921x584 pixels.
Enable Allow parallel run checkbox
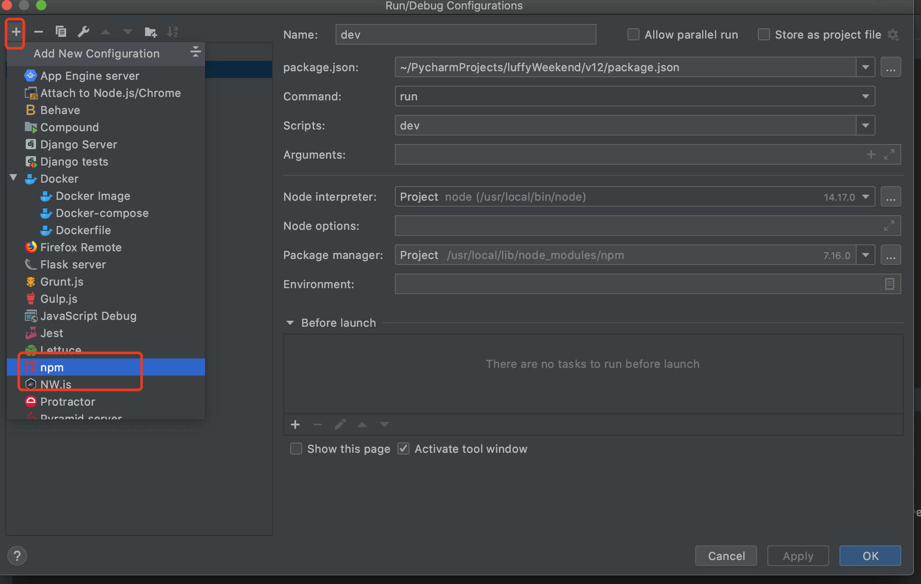(633, 35)
